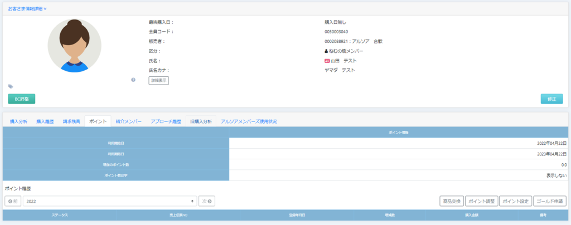Open the 2022 year dropdown
571x225 pixels.
(110, 201)
